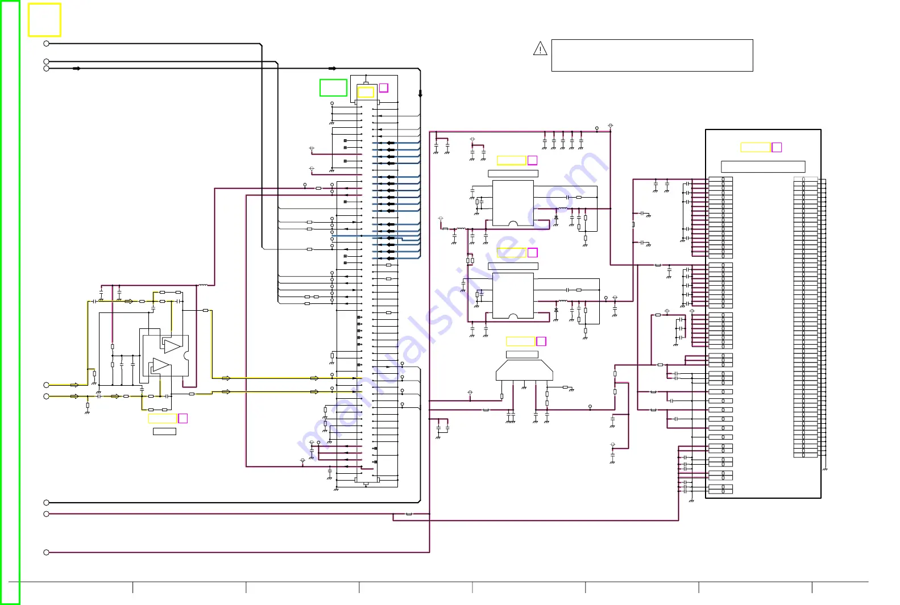Click the empty notice box beside the warning triangle
The width and height of the screenshot is (900, 605).
pos(652,55)
